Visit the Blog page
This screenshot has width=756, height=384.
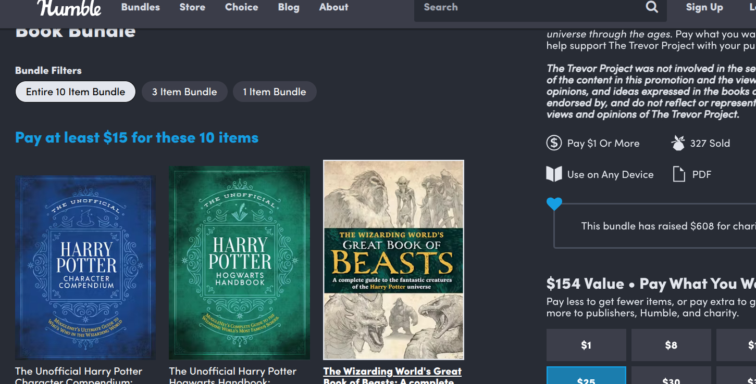289,7
